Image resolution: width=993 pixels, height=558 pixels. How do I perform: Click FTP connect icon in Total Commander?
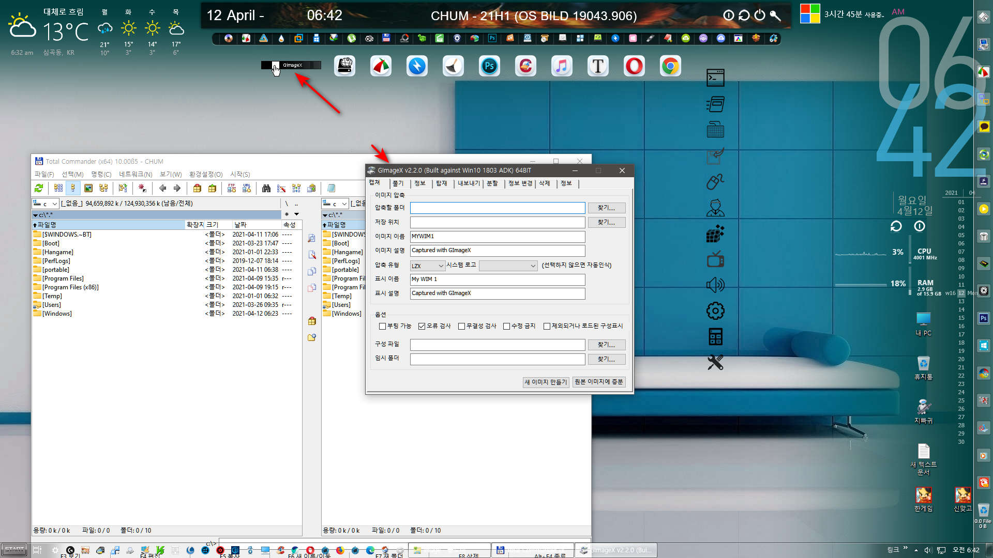[x=232, y=188]
